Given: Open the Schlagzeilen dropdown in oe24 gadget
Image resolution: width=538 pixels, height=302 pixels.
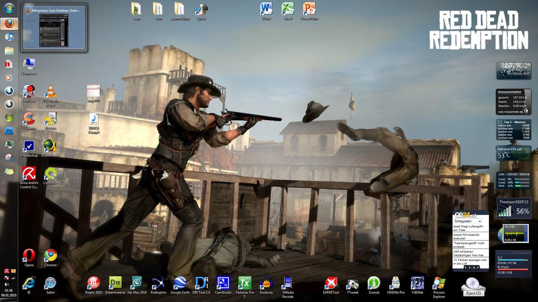Looking at the screenshot, I should [468, 221].
